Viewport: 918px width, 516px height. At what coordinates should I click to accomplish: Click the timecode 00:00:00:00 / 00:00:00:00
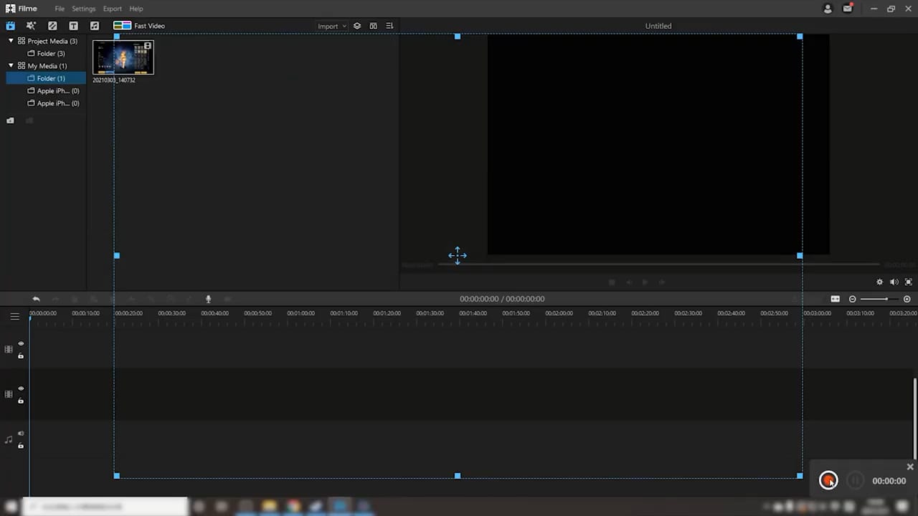(x=502, y=299)
